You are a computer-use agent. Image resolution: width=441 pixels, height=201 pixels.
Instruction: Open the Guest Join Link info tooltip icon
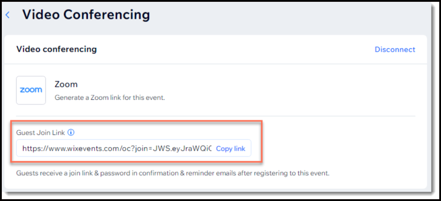[71, 132]
